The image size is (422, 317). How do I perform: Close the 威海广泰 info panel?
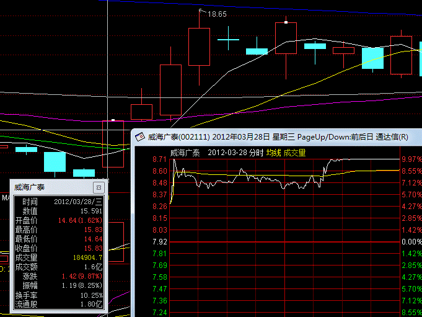[99, 188]
